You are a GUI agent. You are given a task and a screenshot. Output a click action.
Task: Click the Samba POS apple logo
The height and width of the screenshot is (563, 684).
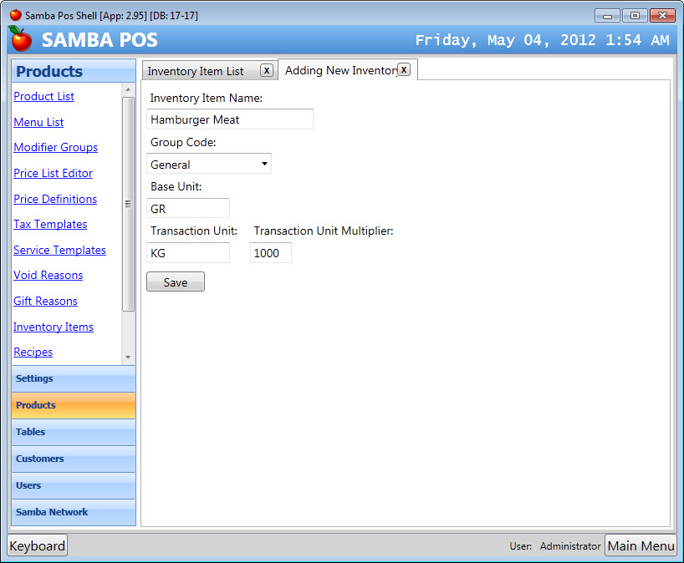(21, 38)
